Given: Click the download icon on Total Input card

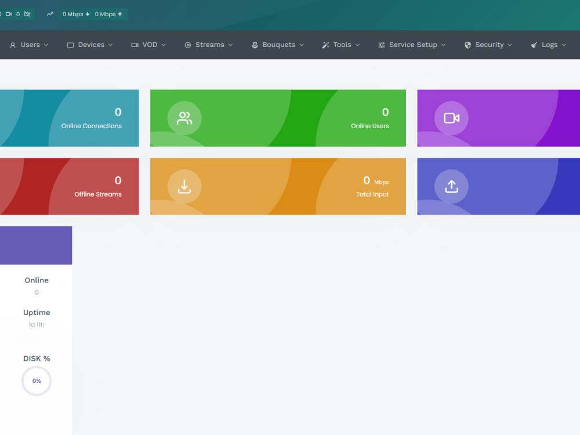Looking at the screenshot, I should [x=184, y=186].
